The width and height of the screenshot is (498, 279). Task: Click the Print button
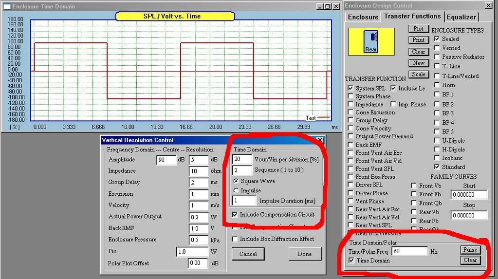[418, 40]
